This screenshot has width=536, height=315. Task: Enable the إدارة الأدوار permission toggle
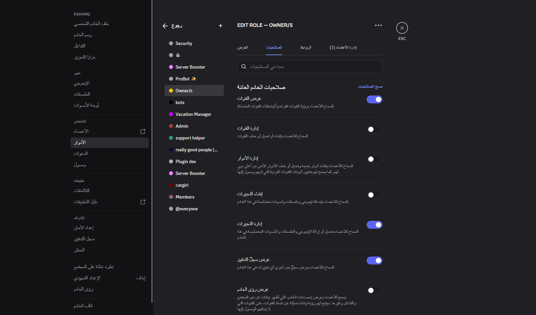(375, 159)
